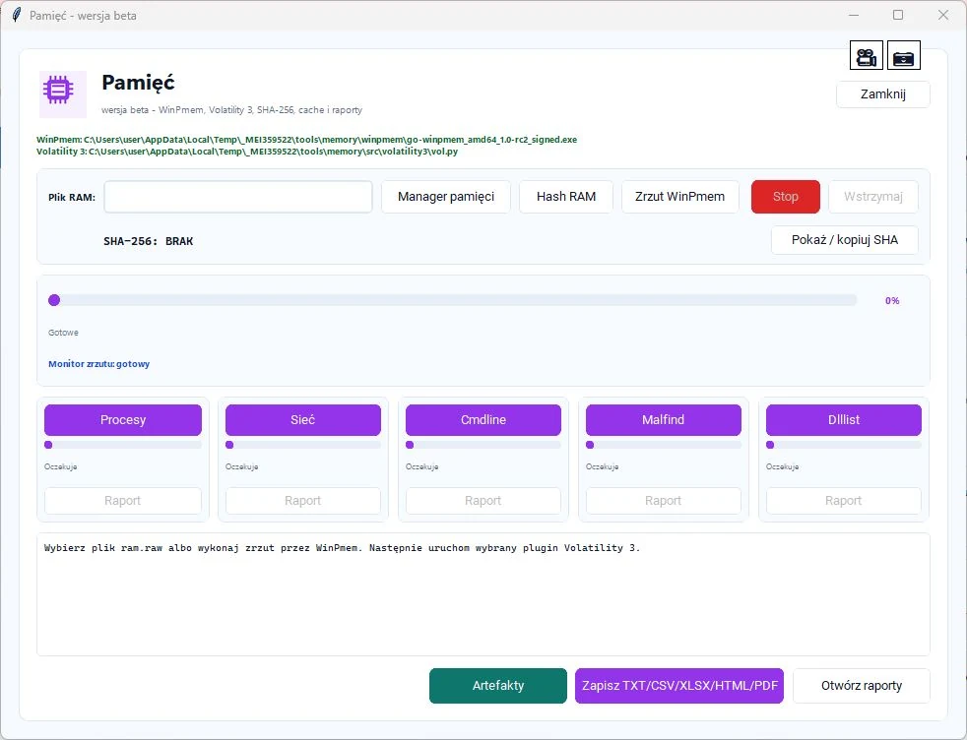Open the Manager pamięci
This screenshot has height=740, width=967.
point(446,197)
